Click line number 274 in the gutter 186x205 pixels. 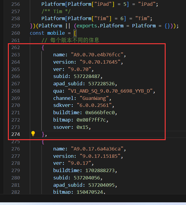click(15, 134)
